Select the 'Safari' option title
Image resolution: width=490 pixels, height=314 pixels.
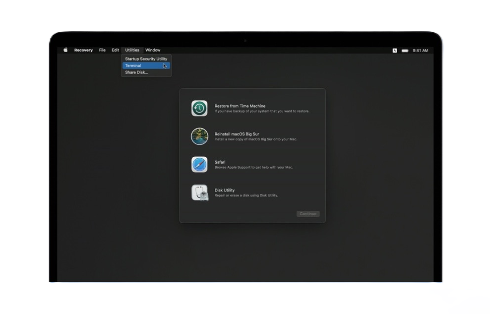(220, 162)
